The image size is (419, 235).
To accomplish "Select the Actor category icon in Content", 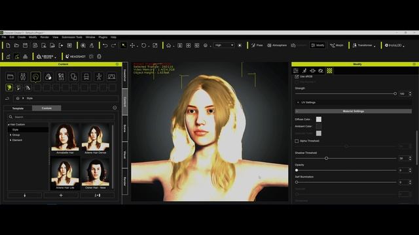I will tap(23, 77).
